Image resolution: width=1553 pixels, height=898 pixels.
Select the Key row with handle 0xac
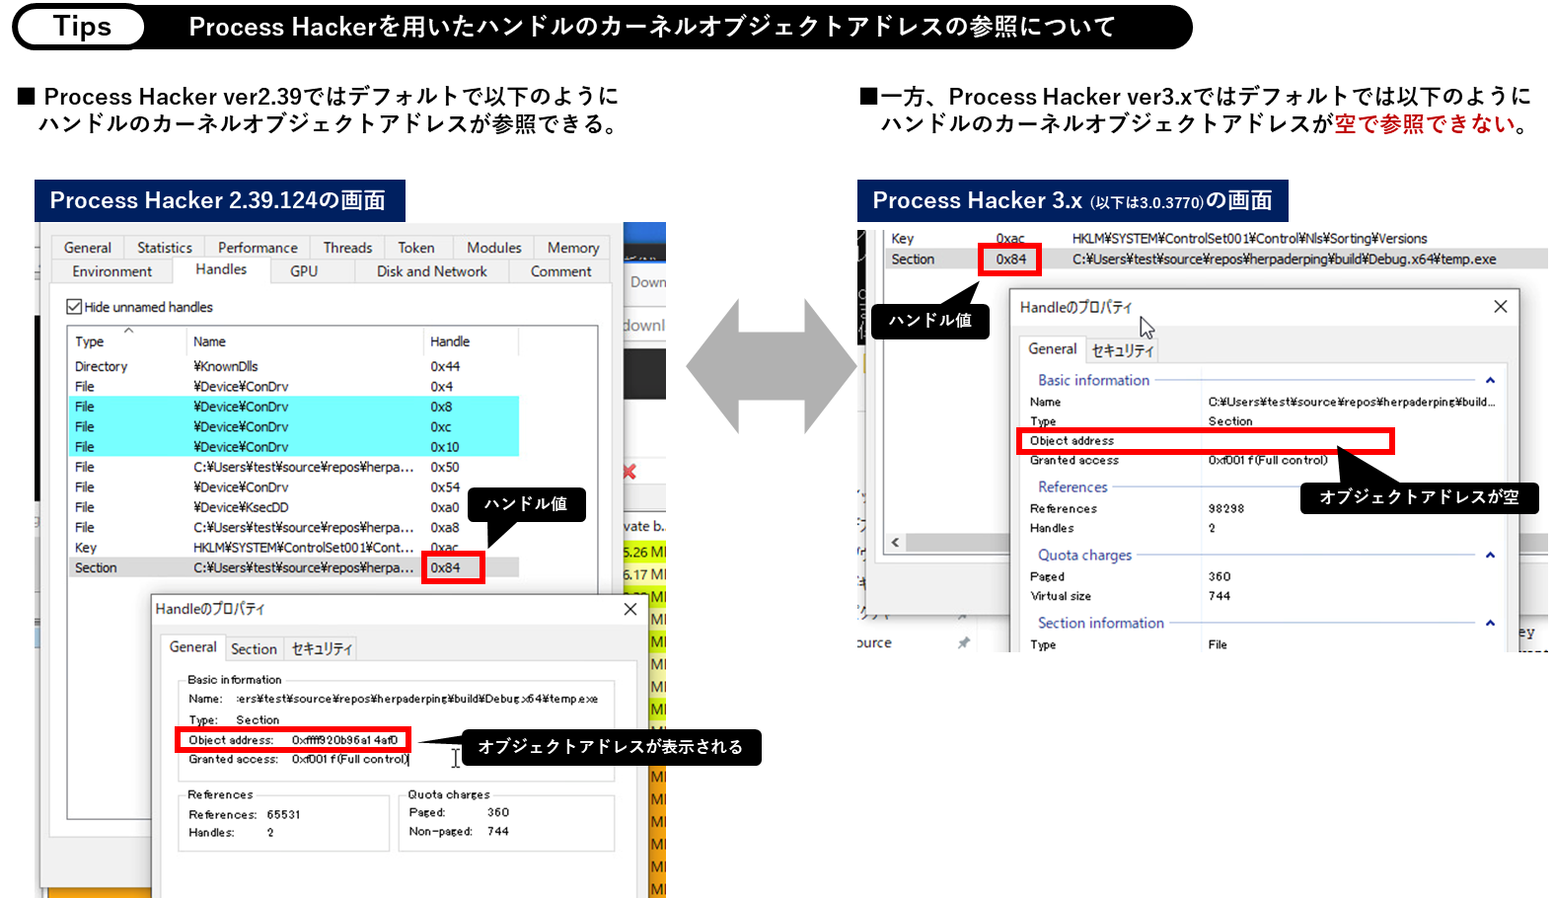(x=247, y=548)
